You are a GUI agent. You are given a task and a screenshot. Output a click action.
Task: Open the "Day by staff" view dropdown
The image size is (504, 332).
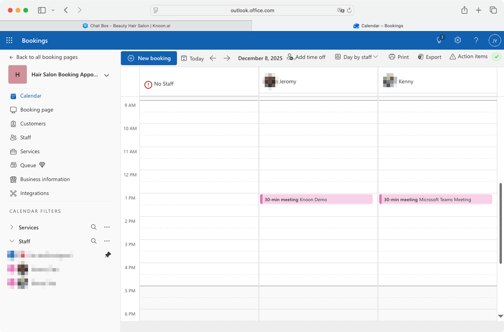coord(356,57)
